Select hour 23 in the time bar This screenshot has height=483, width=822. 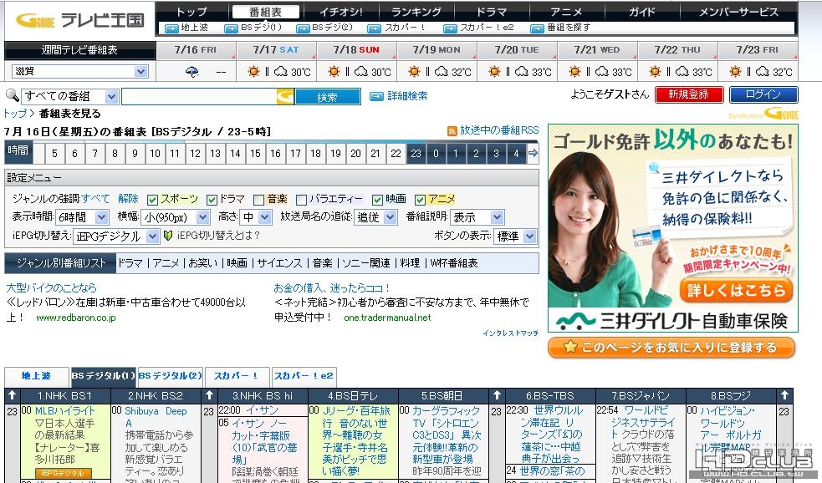click(416, 154)
